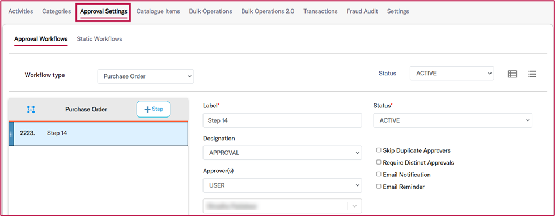Image resolution: width=555 pixels, height=216 pixels.
Task: Go to Fraud Audit tab
Action: (362, 11)
